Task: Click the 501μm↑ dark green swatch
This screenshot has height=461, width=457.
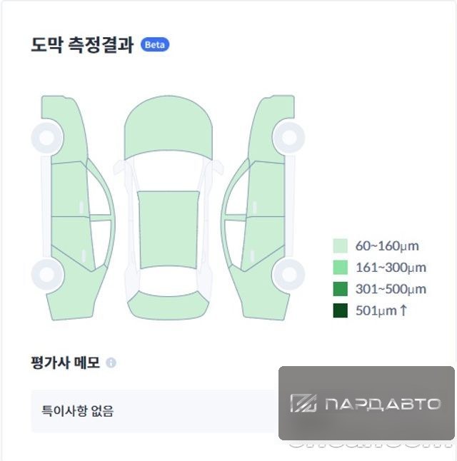Action: tap(340, 310)
